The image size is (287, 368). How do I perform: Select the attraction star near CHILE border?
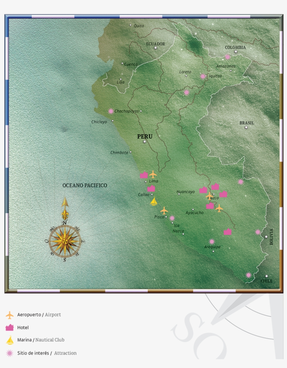tap(248, 275)
